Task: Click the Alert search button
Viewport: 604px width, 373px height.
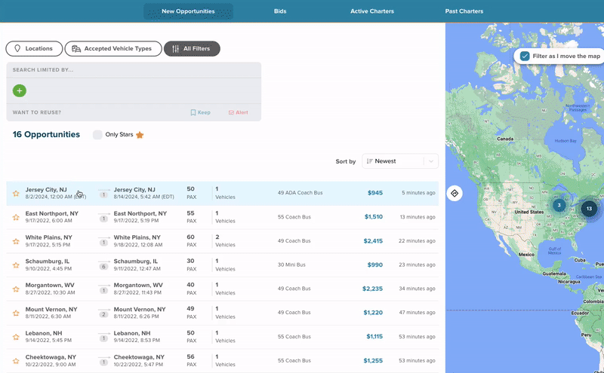Action: (238, 113)
